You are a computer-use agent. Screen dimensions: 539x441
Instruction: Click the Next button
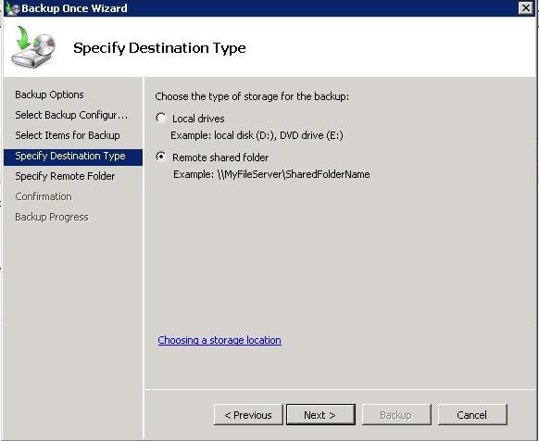[320, 414]
